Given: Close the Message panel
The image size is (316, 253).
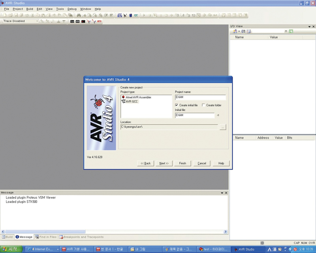Looking at the screenshot, I should point(226,193).
